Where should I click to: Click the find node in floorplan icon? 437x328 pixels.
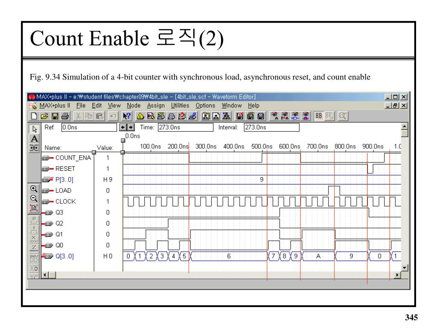(x=306, y=116)
